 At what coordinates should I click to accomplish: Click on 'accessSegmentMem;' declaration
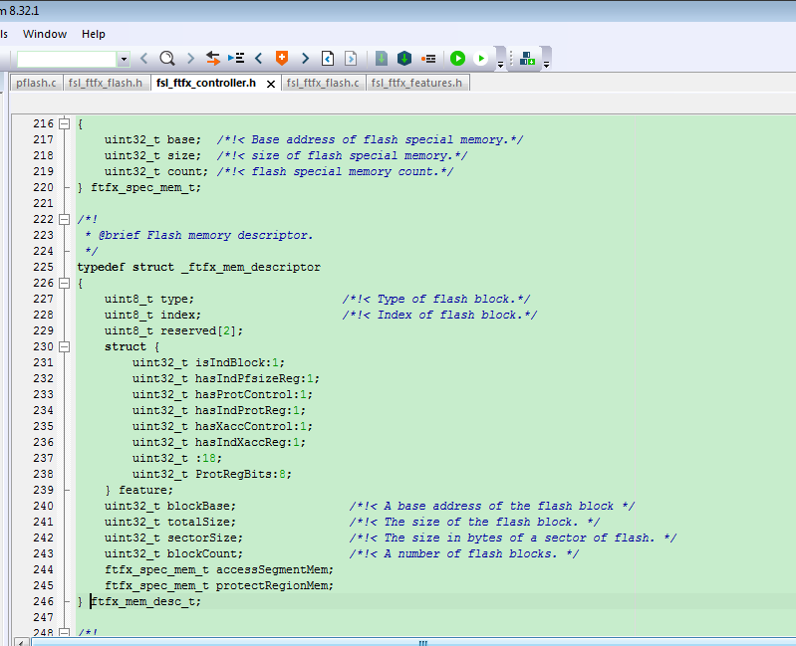275,569
